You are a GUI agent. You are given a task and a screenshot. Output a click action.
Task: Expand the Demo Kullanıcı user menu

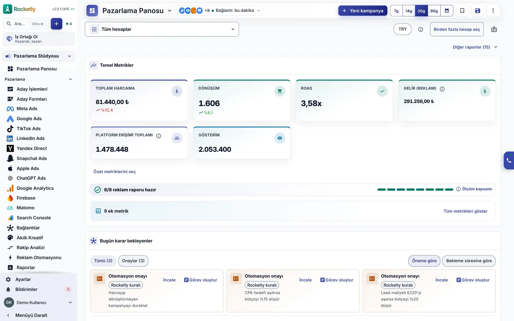[39, 302]
